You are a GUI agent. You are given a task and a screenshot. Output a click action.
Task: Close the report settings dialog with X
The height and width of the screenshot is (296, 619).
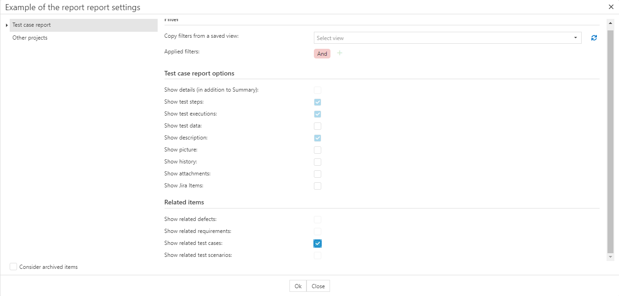point(611,7)
